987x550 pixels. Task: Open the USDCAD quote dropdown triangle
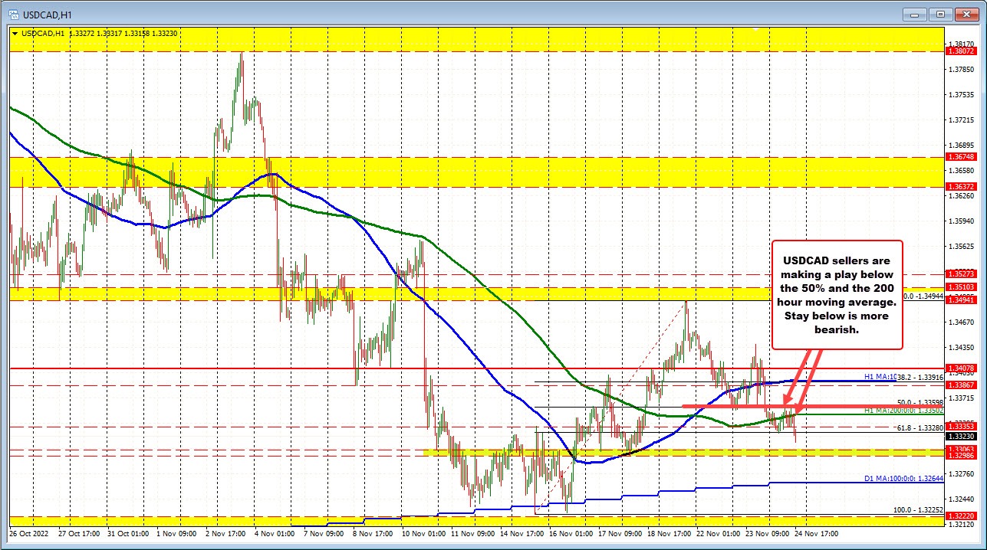[15, 34]
